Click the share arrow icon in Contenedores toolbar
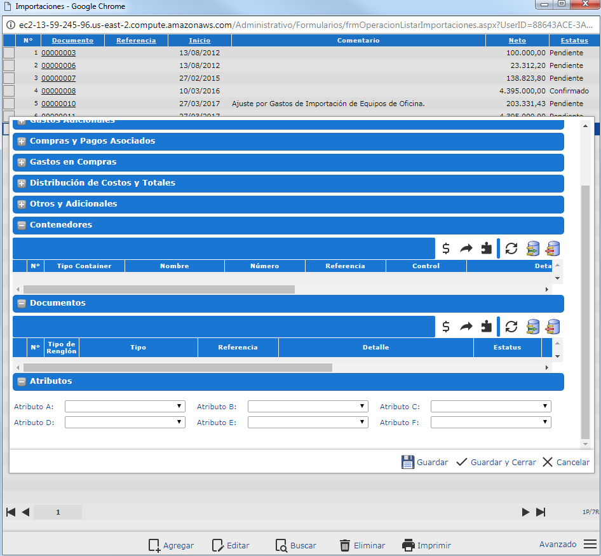Image resolution: width=601 pixels, height=556 pixels. [x=466, y=248]
